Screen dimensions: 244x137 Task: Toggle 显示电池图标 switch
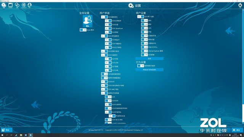point(108,105)
